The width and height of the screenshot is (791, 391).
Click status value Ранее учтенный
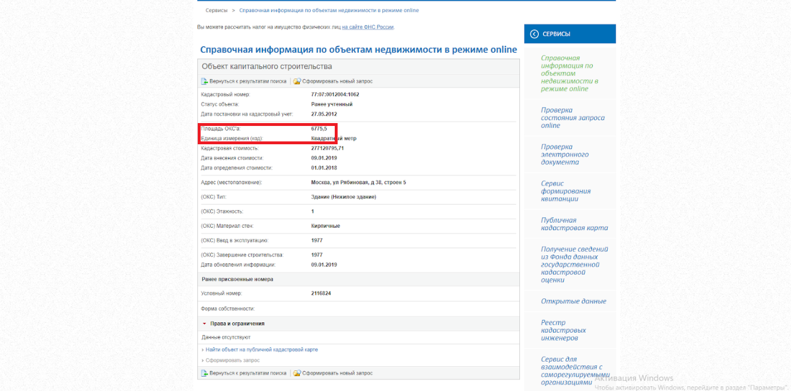point(332,104)
